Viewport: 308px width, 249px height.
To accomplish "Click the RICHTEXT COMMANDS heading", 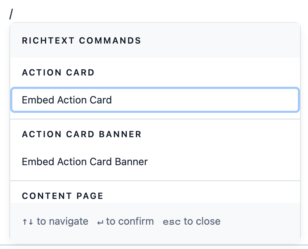I will click(x=82, y=41).
